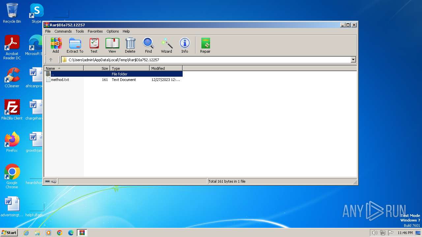Click the Extract To toolbar icon
422x237 pixels.
click(x=75, y=45)
